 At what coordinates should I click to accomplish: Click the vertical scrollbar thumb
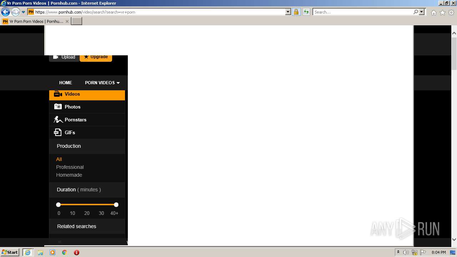[454, 54]
